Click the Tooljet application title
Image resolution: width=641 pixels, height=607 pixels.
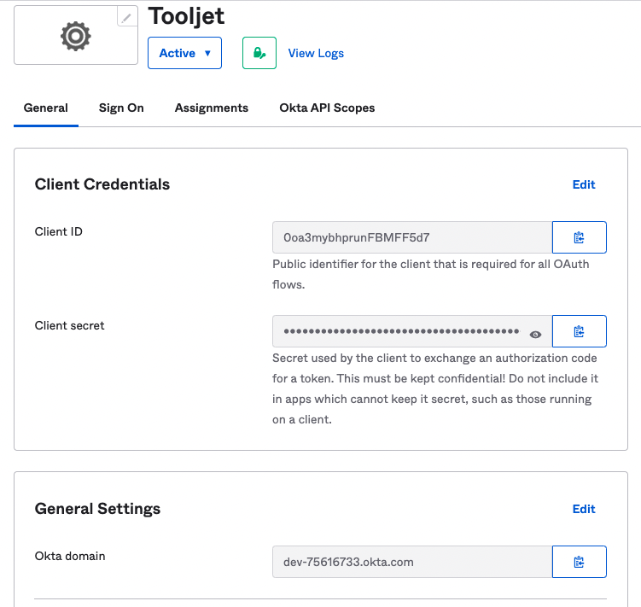[x=187, y=15]
